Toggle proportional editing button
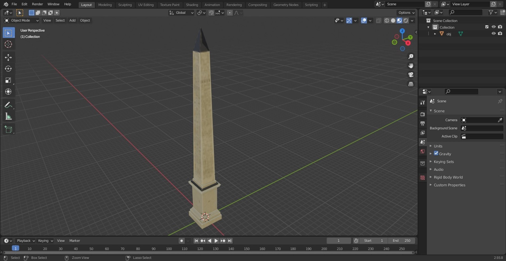The image size is (506, 261). (x=230, y=13)
